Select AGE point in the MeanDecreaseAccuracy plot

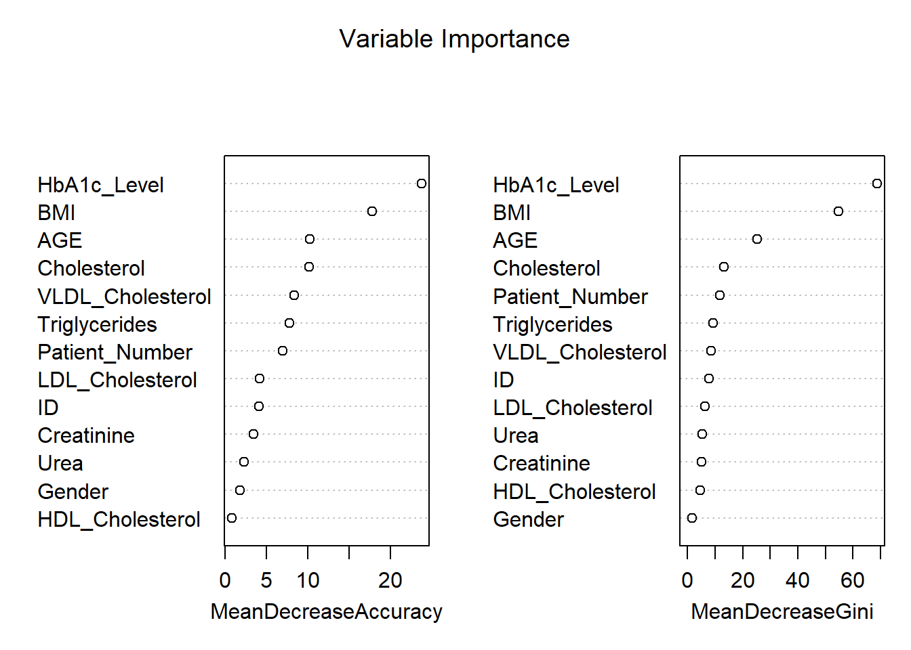(310, 239)
